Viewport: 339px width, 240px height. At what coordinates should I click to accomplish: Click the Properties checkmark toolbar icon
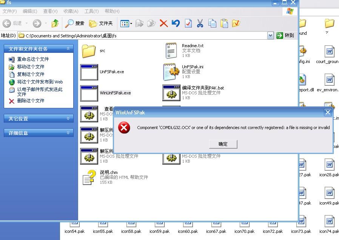[x=188, y=23]
